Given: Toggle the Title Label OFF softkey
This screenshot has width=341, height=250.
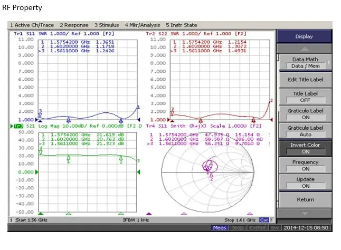Looking at the screenshot, I should pyautogui.click(x=305, y=97).
